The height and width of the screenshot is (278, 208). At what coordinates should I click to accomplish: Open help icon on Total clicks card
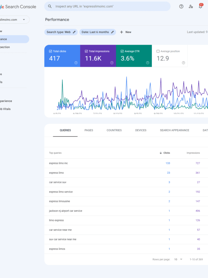pyautogui.click(x=76, y=63)
